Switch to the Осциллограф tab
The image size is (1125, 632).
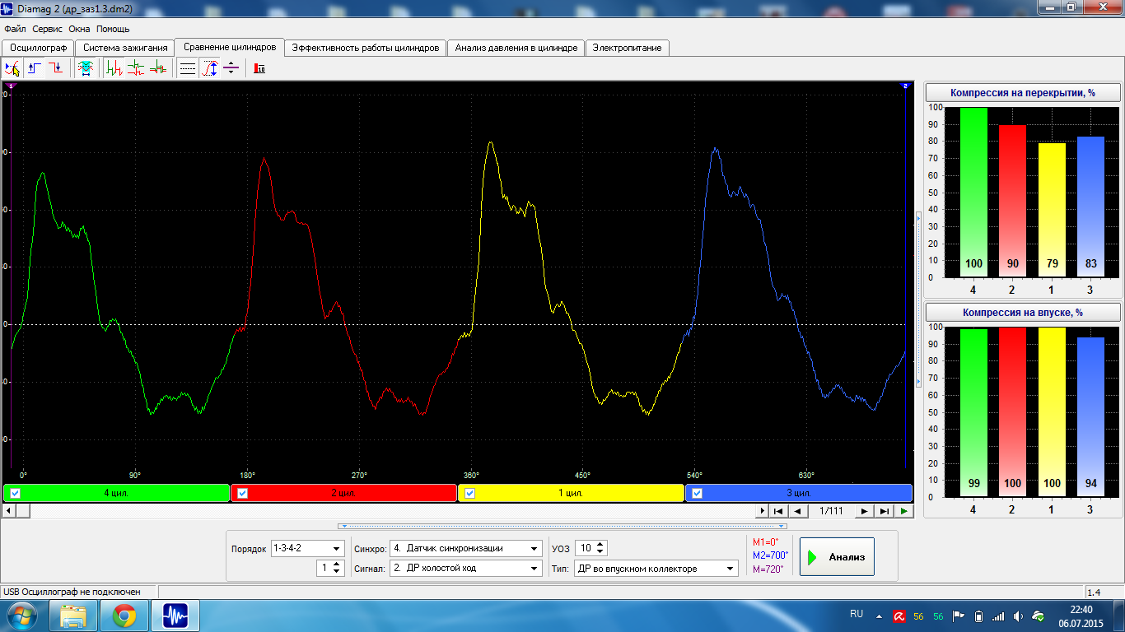pos(38,48)
